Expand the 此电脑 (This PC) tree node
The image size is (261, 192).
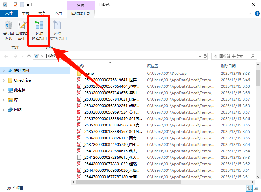[x=4, y=90]
